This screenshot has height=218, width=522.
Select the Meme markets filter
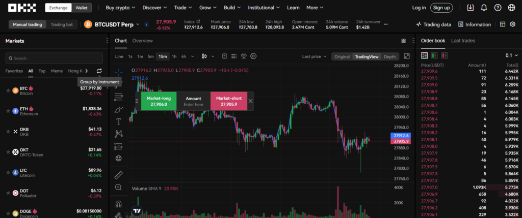pos(57,71)
